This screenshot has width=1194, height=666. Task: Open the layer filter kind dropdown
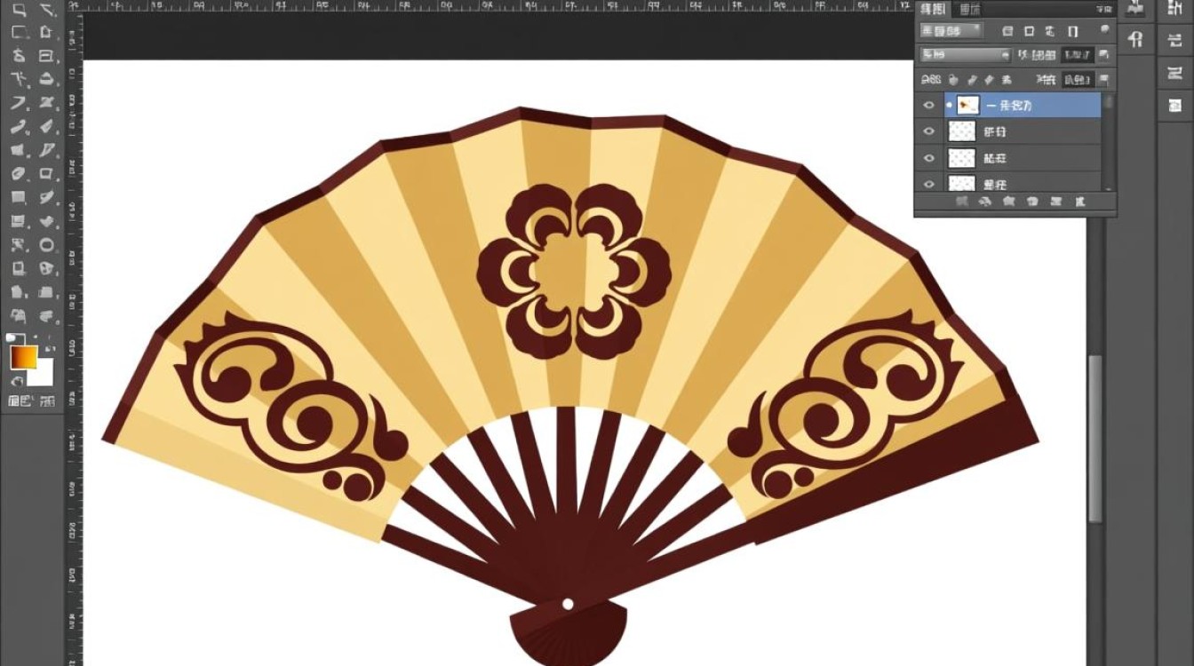(951, 31)
